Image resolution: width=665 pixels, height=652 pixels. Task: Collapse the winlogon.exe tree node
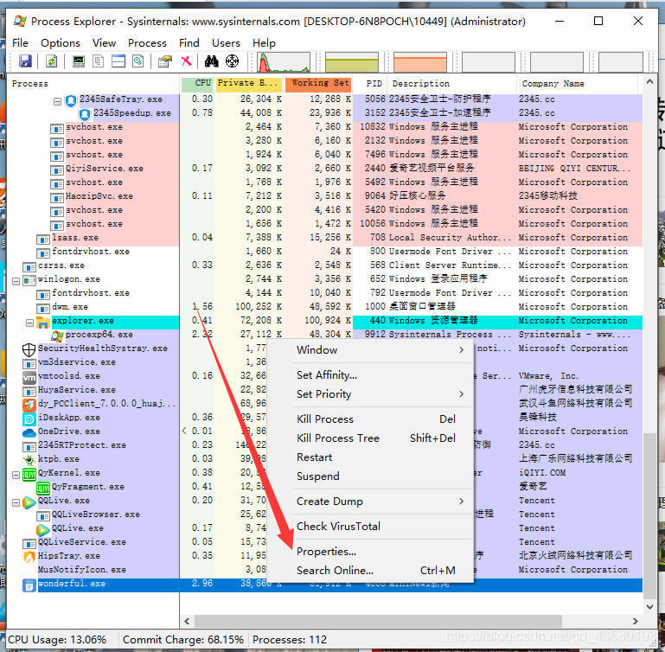pyautogui.click(x=16, y=281)
